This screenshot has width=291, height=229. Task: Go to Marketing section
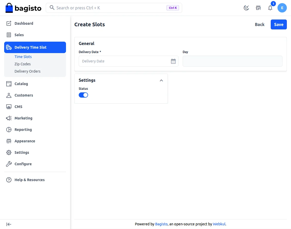coord(35,118)
